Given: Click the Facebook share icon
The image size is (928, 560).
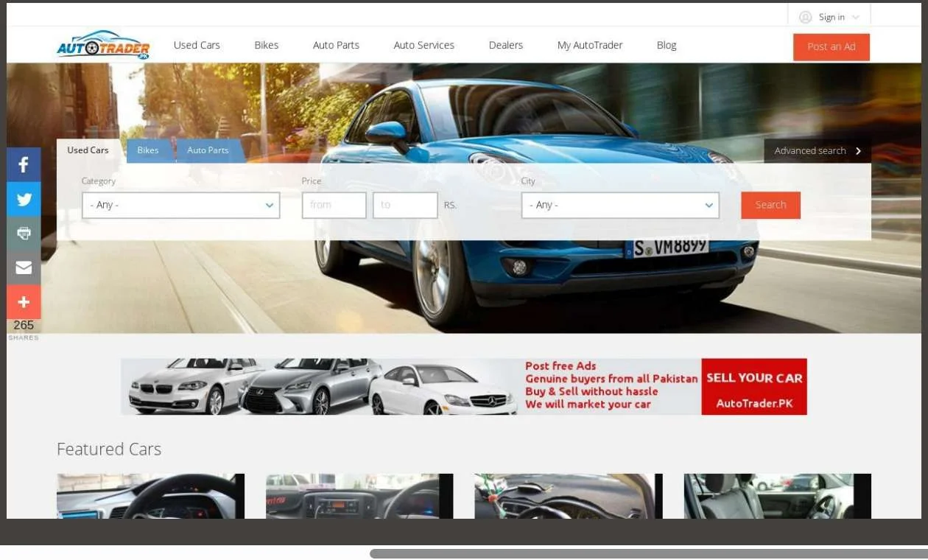Looking at the screenshot, I should pyautogui.click(x=24, y=164).
